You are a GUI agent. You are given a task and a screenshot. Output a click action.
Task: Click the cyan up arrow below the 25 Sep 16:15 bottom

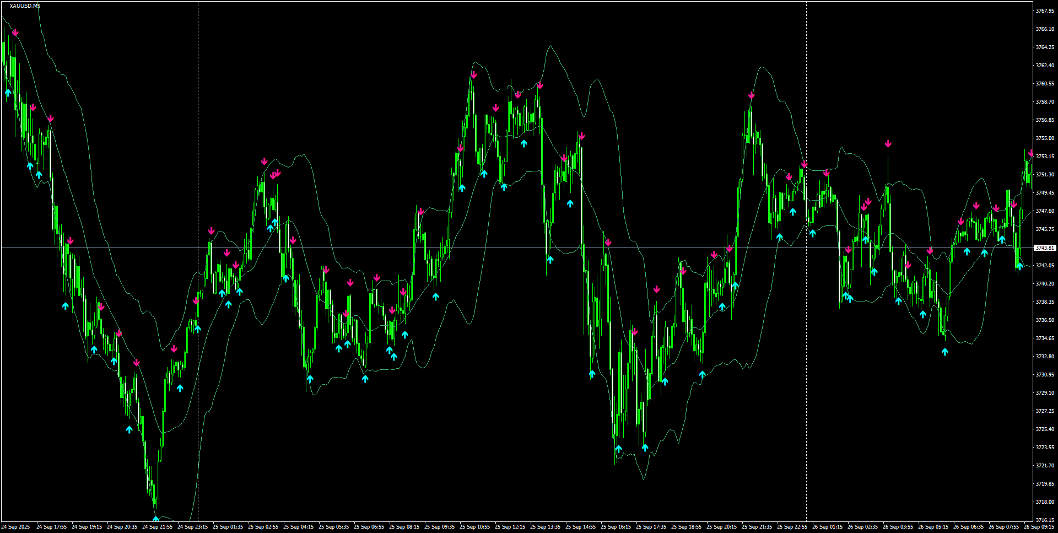(x=618, y=449)
